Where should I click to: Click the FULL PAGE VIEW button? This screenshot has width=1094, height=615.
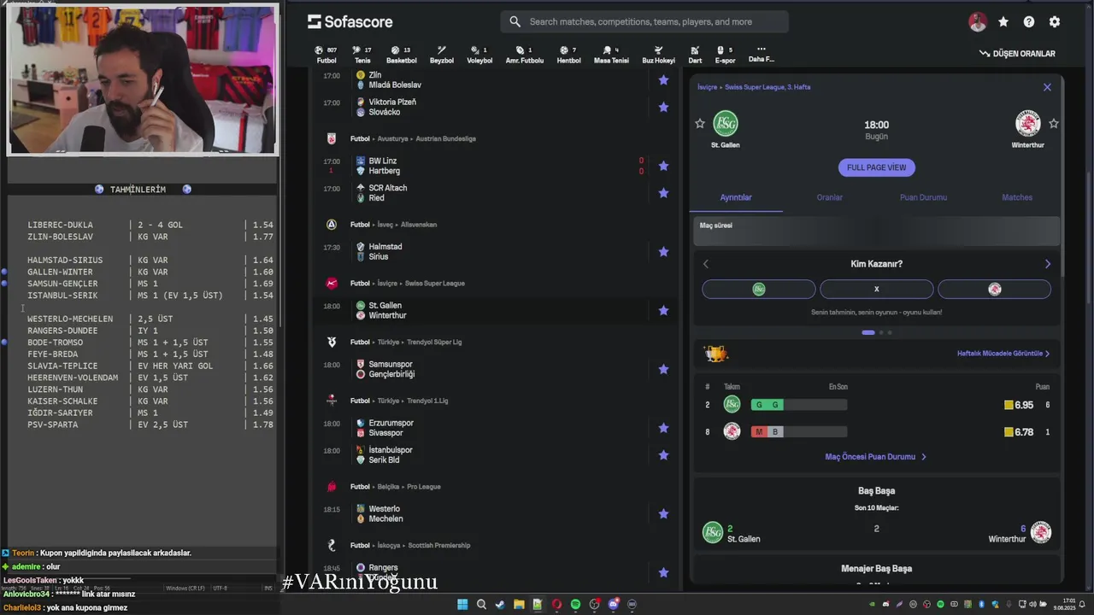click(876, 167)
